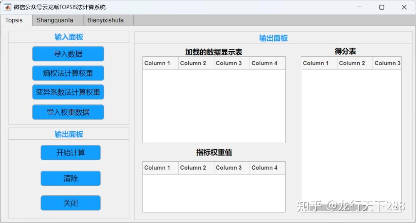Screen dimensions: 416x223
Task: Click the 输入面板 panel title
Action: click(68, 36)
